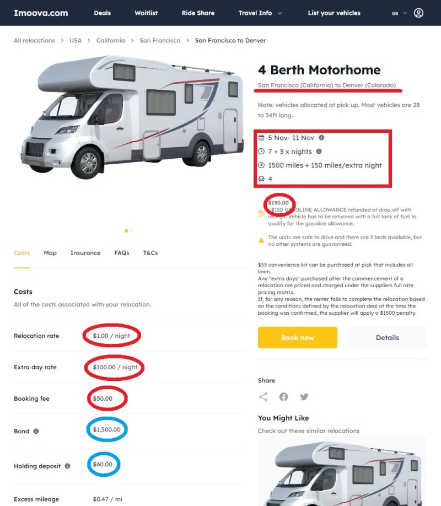Switch to the Insurance tab

pyautogui.click(x=85, y=253)
